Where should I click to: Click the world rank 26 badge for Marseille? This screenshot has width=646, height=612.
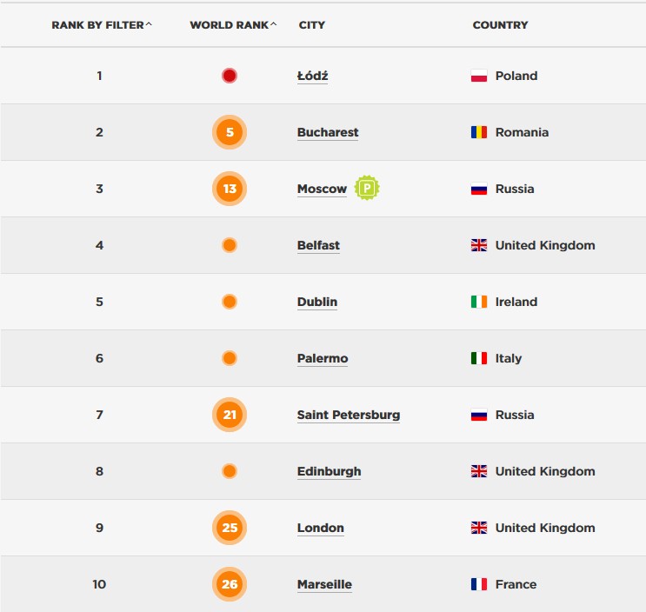pos(230,584)
